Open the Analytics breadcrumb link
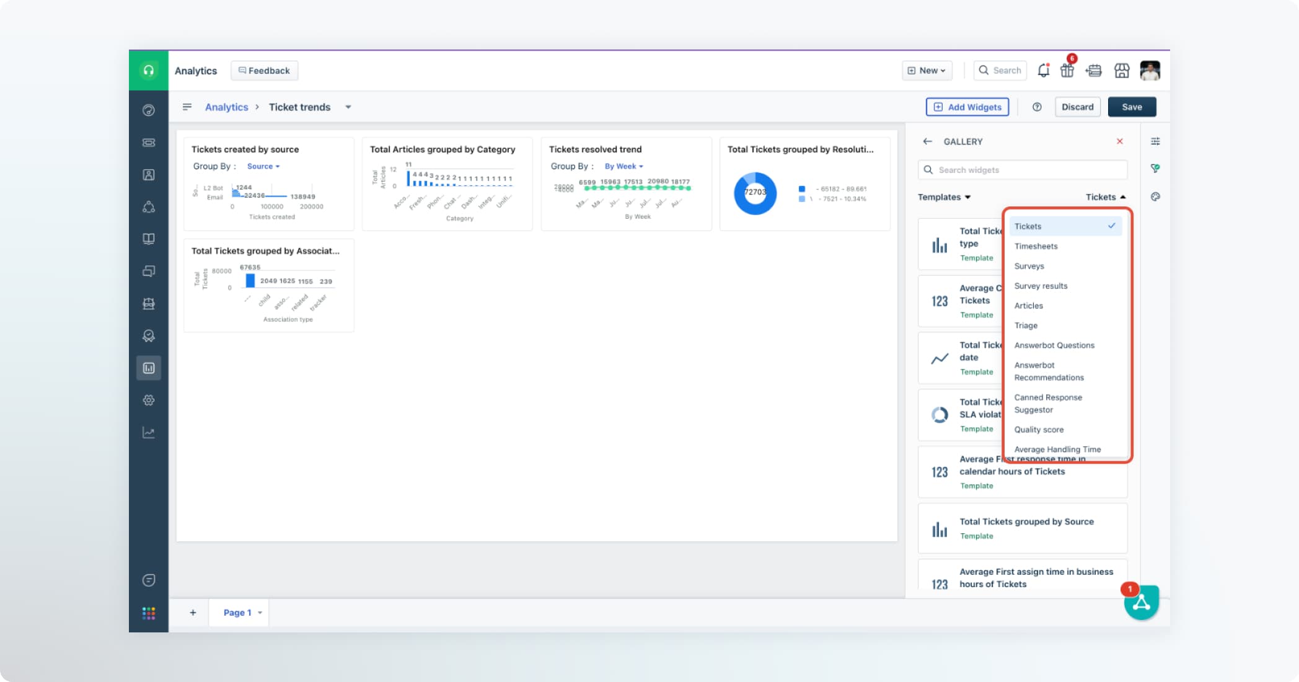The height and width of the screenshot is (682, 1299). pyautogui.click(x=226, y=107)
